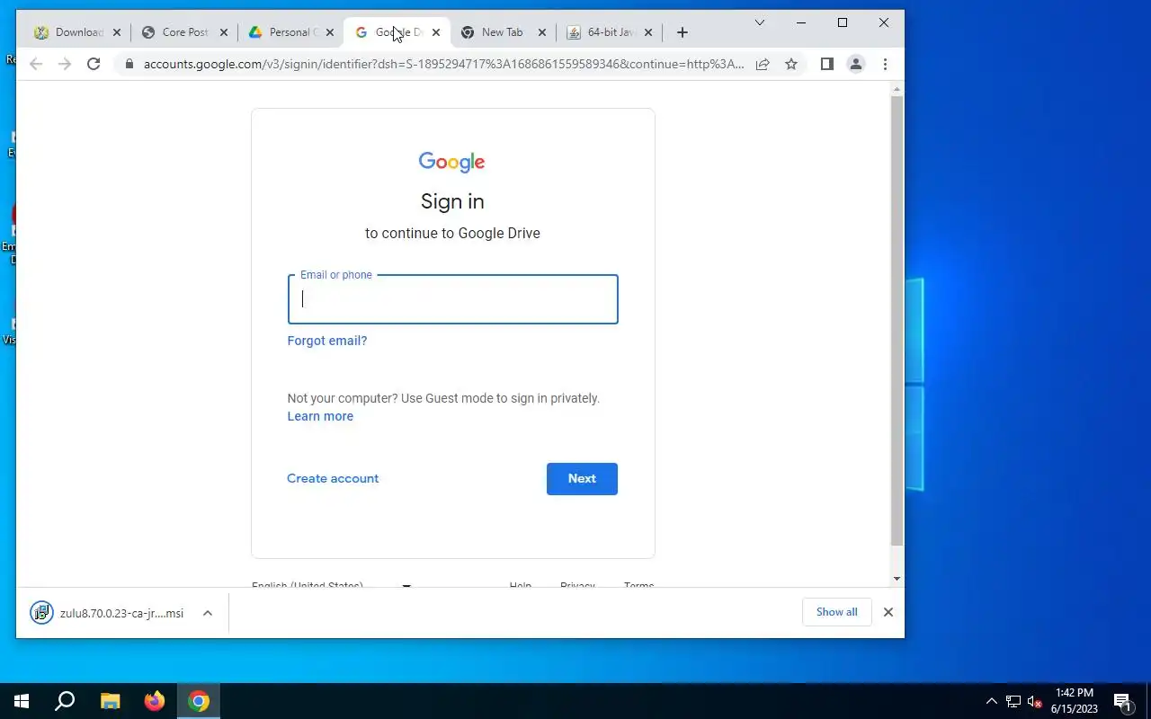Open the language selector dropdown

pyautogui.click(x=331, y=585)
